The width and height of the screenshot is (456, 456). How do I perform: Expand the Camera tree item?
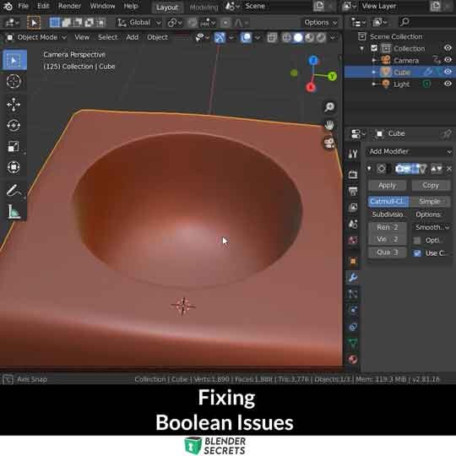tap(374, 60)
